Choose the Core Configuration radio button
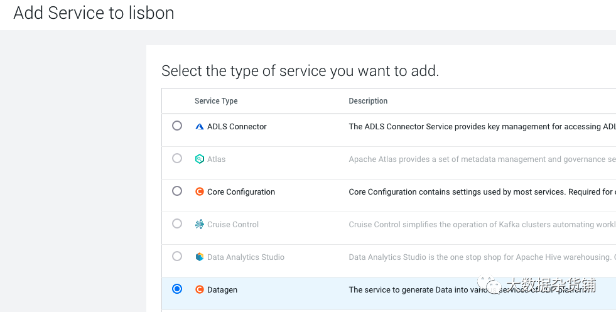This screenshot has width=616, height=312. tap(177, 191)
